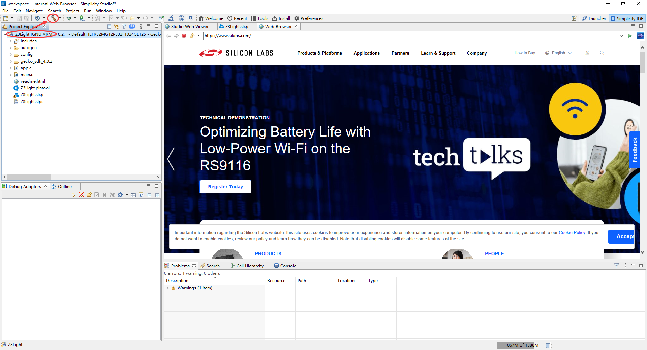This screenshot has height=350, width=647.
Task: Click the browser refresh icon
Action: click(192, 36)
